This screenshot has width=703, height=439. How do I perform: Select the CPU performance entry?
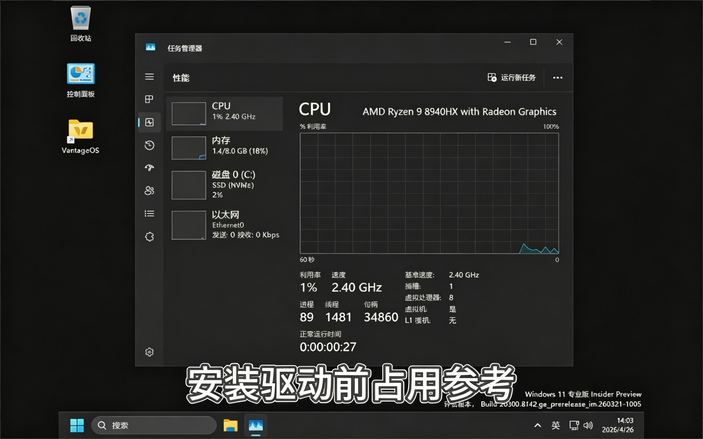pyautogui.click(x=224, y=114)
